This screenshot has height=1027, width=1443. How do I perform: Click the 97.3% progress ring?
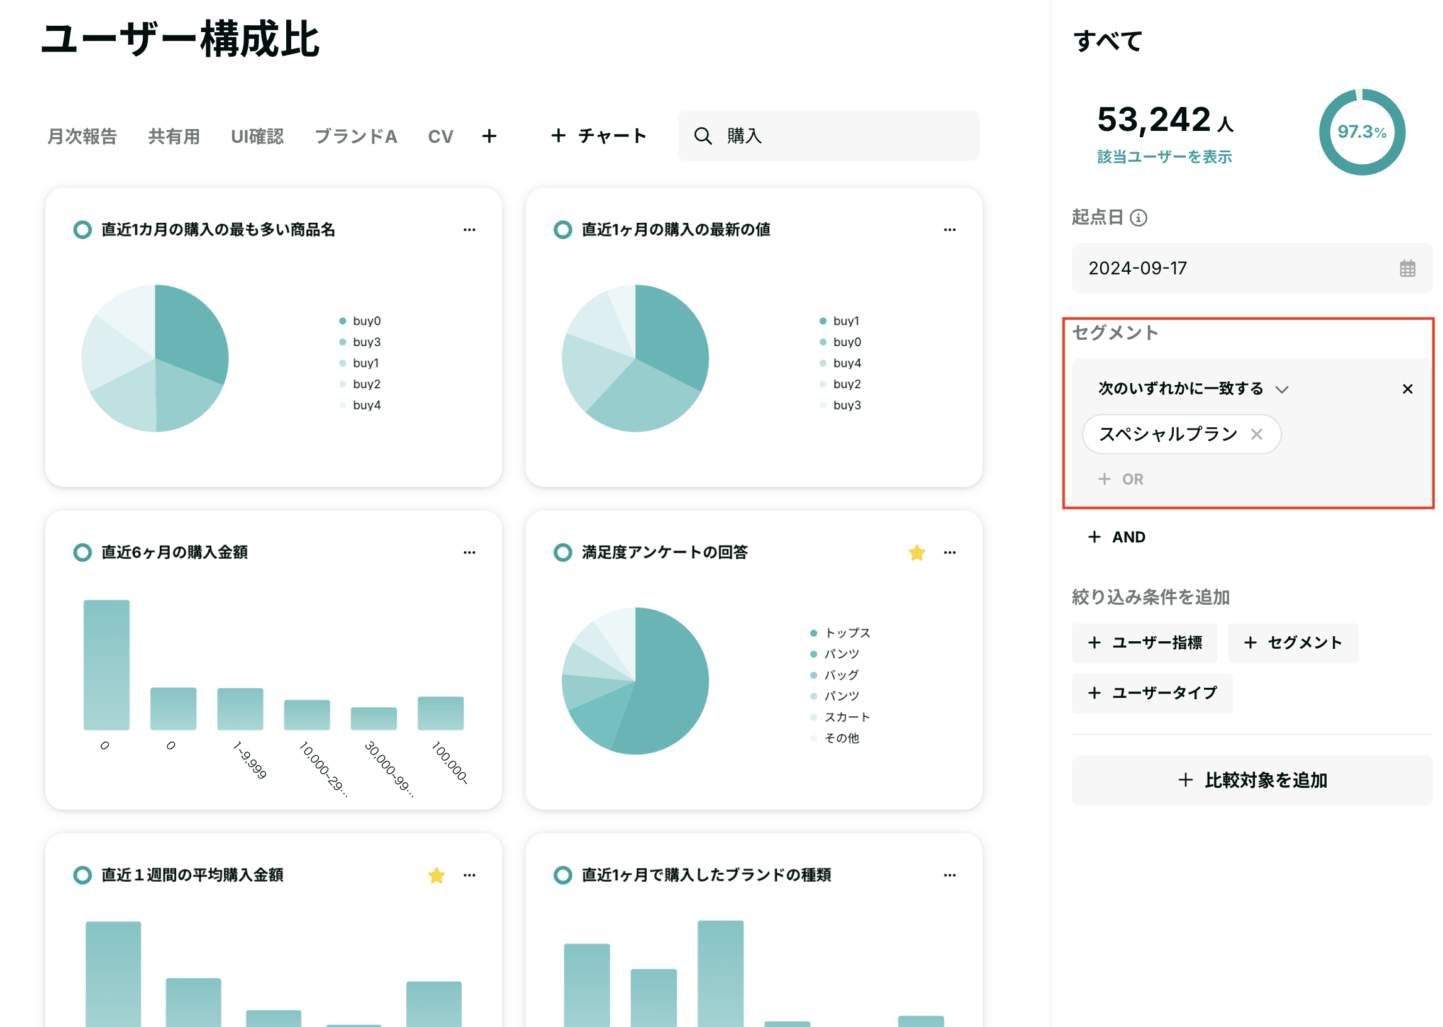[1361, 132]
